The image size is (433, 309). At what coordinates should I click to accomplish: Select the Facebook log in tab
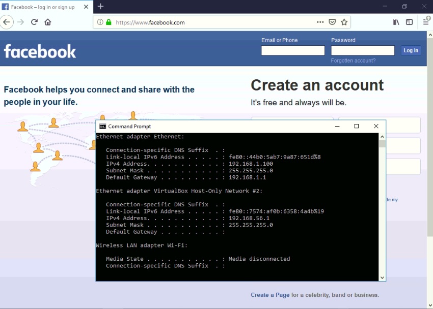pos(41,7)
